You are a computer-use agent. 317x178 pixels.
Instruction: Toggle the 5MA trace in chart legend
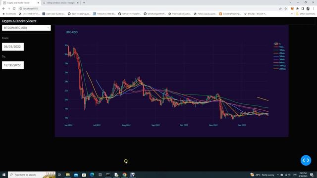pos(279,47)
